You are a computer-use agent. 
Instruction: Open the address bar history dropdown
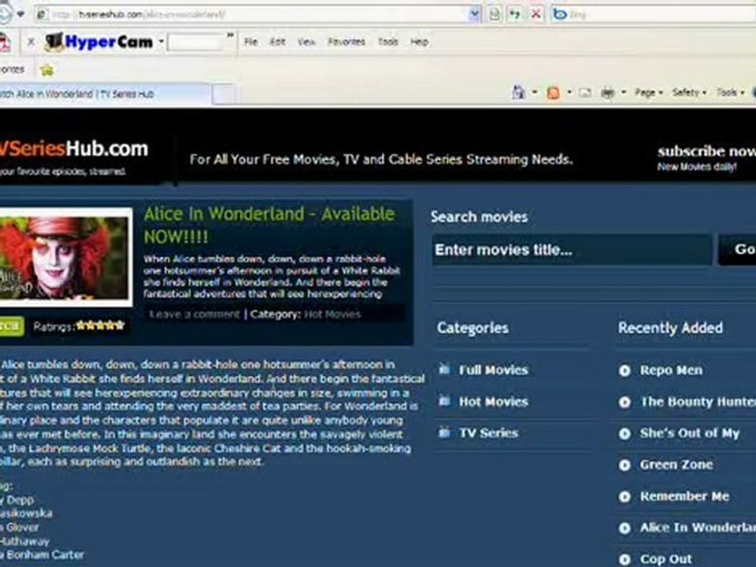(x=474, y=14)
